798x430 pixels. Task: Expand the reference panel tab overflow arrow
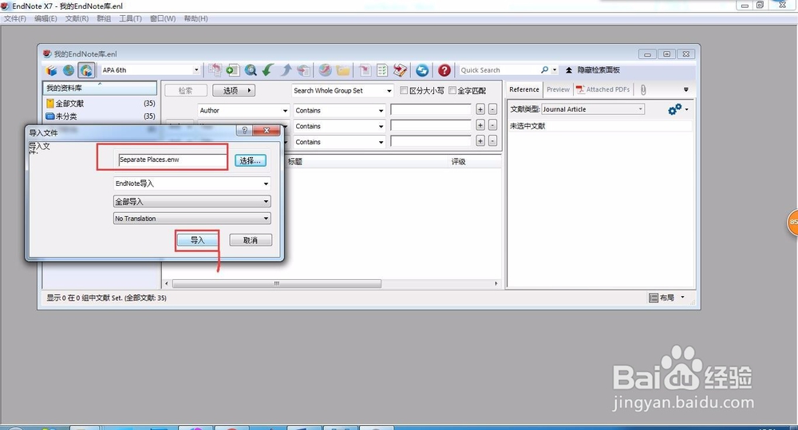point(686,89)
